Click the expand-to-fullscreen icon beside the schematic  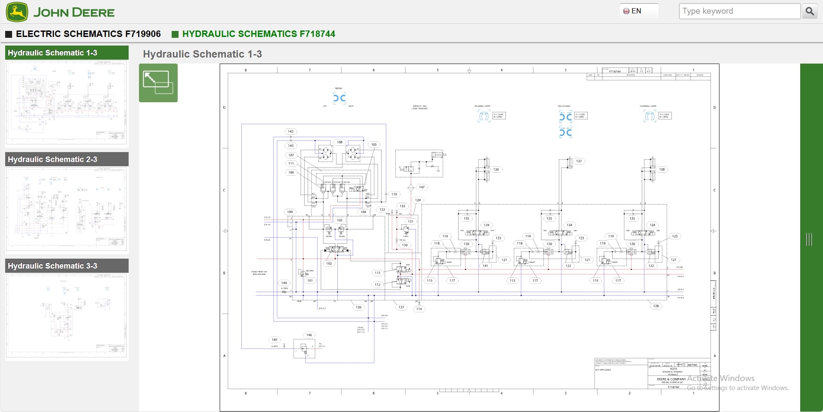[157, 83]
